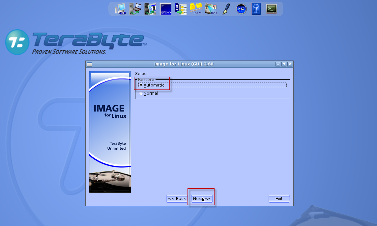Open the blue dotted T utility icon
The height and width of the screenshot is (226, 377).
[256, 9]
